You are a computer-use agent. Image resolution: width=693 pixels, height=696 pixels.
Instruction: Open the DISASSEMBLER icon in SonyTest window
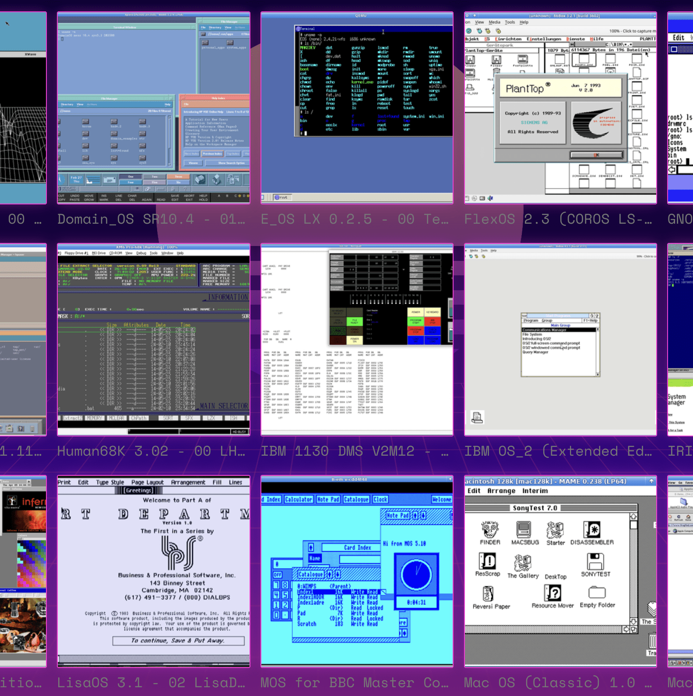pos(592,533)
